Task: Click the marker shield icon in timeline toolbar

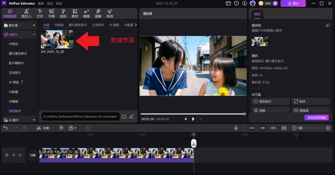Action: [61, 128]
